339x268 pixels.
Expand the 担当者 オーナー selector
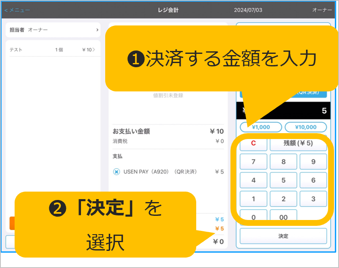point(53,30)
